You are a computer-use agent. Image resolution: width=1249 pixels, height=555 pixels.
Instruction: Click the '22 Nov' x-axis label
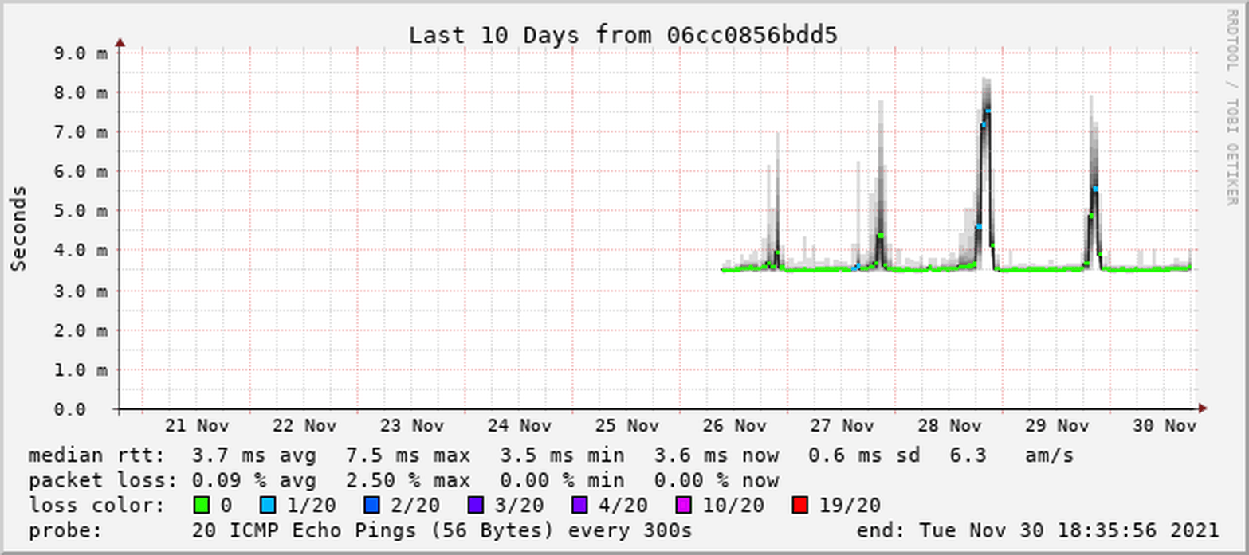coord(305,426)
